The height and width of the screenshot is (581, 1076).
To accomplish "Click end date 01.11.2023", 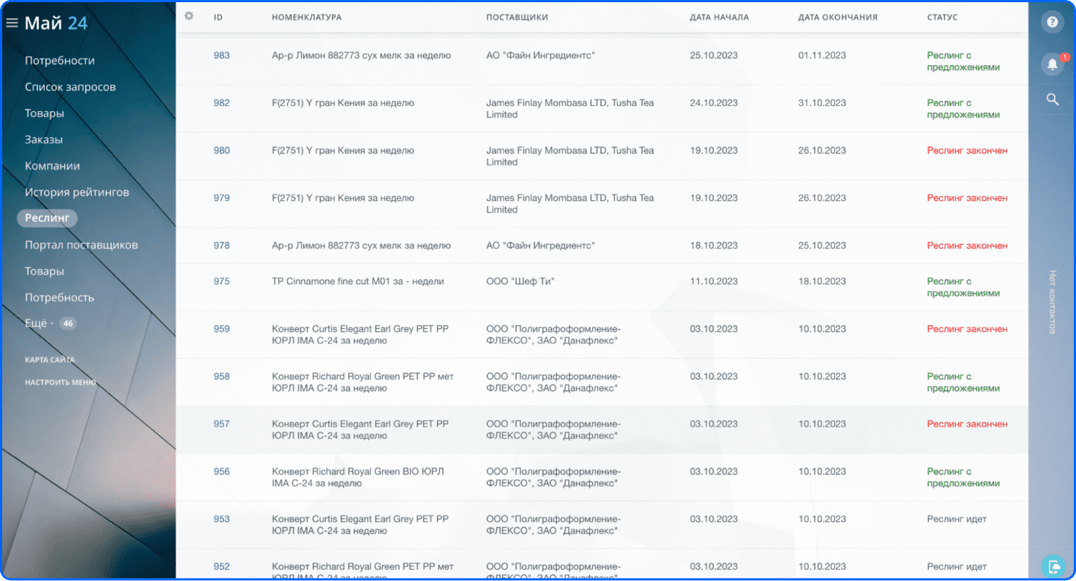I will click(x=822, y=56).
